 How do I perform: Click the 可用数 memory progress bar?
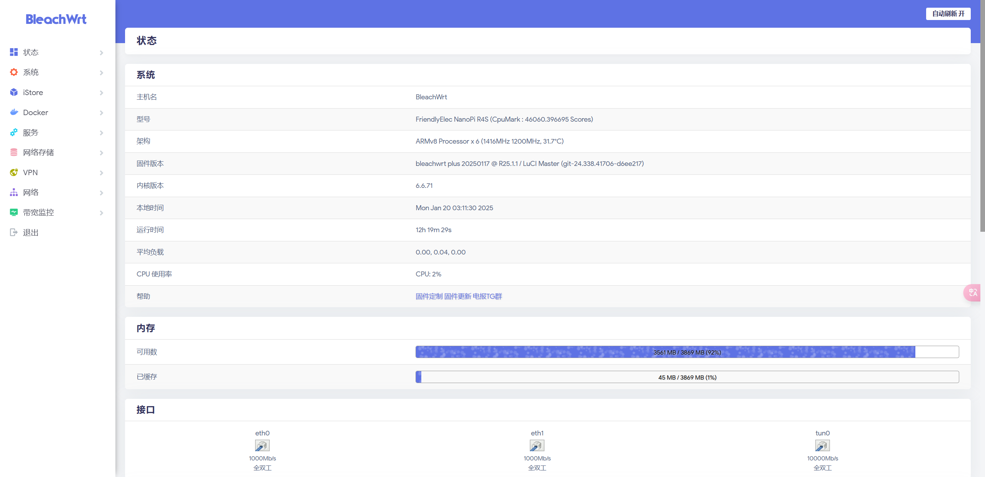687,352
